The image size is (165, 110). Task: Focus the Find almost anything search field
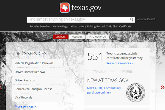pos(81,20)
